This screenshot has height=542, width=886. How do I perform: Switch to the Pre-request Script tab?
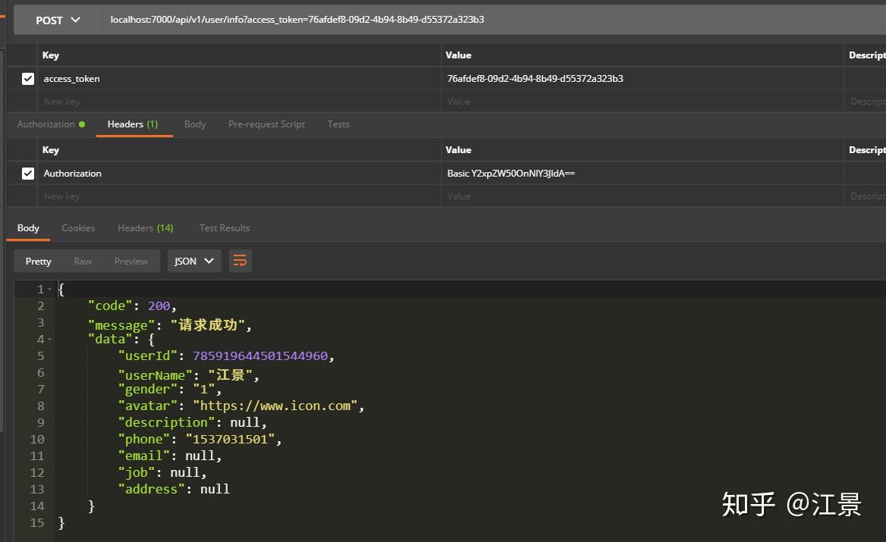266,124
